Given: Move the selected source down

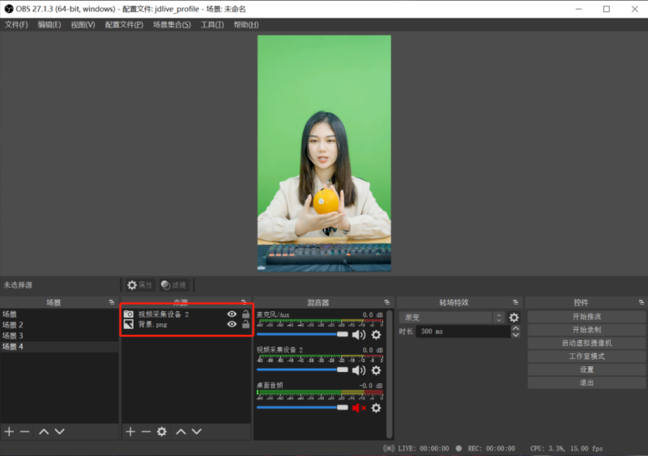Looking at the screenshot, I should pos(197,432).
